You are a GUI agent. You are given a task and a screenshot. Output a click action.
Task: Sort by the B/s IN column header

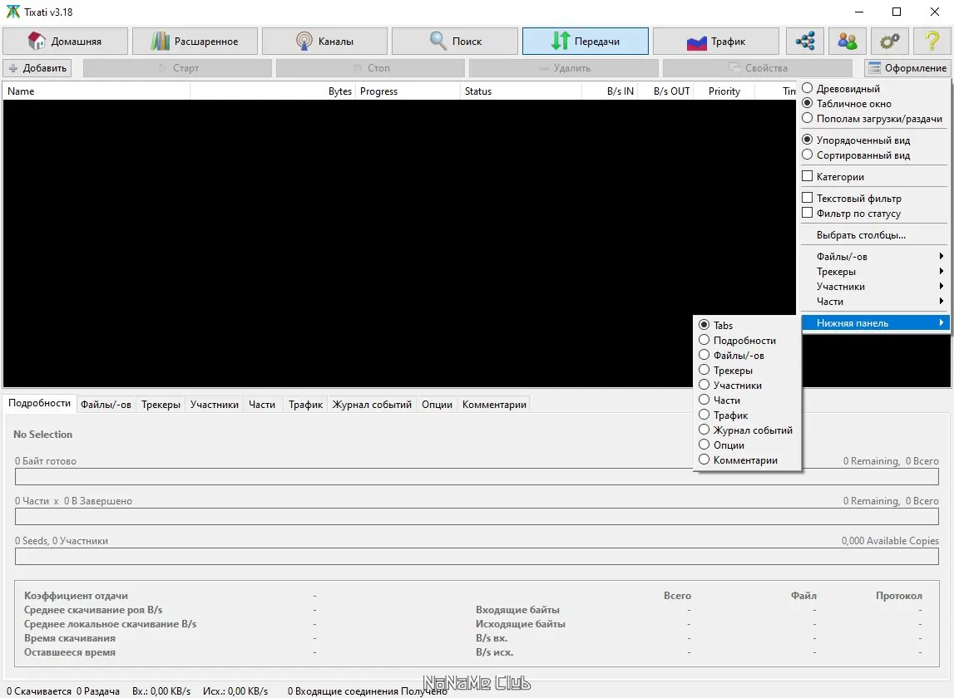coord(610,91)
